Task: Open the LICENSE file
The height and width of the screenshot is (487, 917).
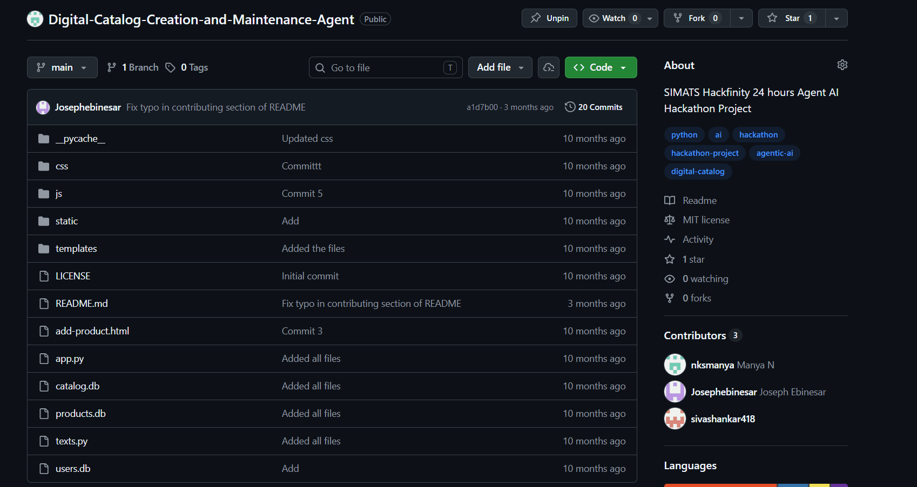Action: click(x=73, y=276)
